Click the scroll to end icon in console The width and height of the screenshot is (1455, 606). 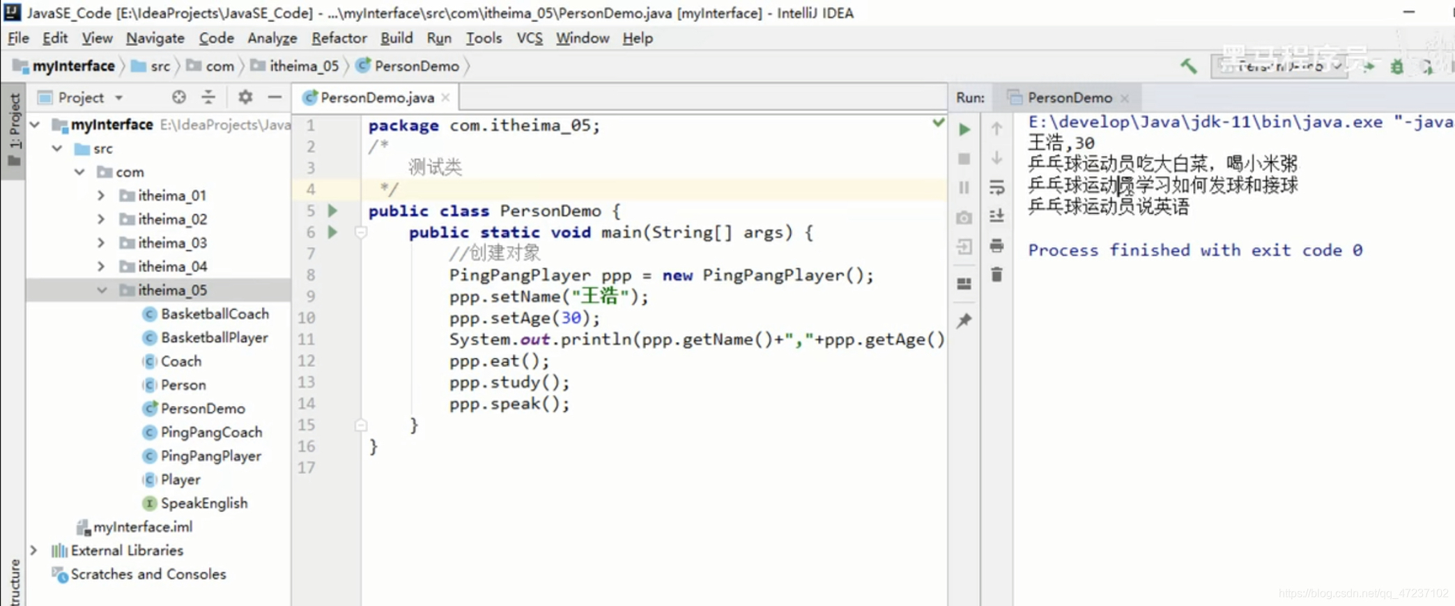tap(997, 216)
